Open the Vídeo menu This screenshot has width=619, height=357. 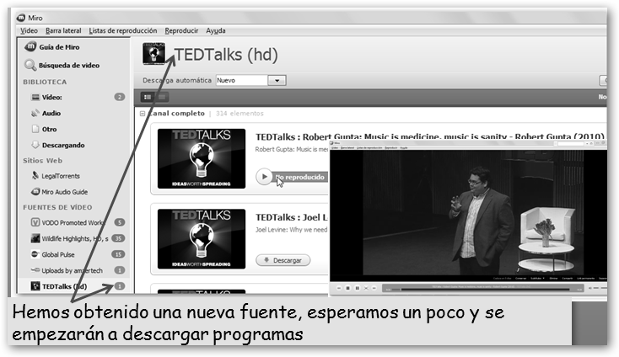click(x=29, y=30)
